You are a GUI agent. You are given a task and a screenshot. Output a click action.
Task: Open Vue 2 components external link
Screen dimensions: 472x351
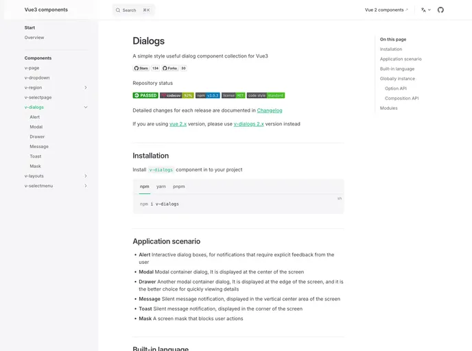(386, 10)
